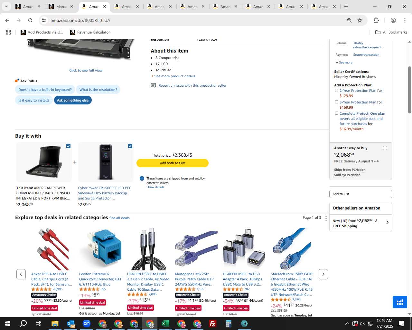Expand New (10) other sellers arrow
The height and width of the screenshot is (330, 412).
click(x=387, y=222)
